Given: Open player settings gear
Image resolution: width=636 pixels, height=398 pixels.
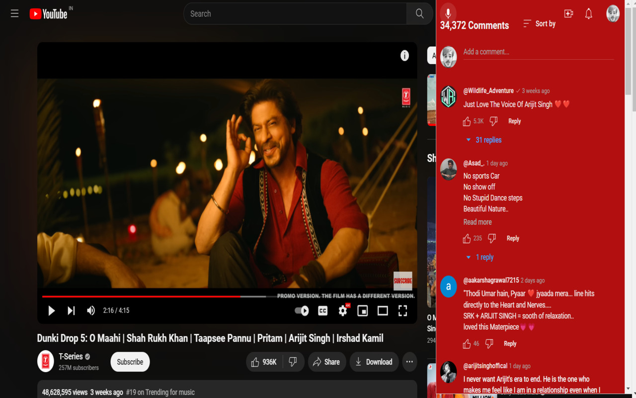Looking at the screenshot, I should click(x=343, y=310).
